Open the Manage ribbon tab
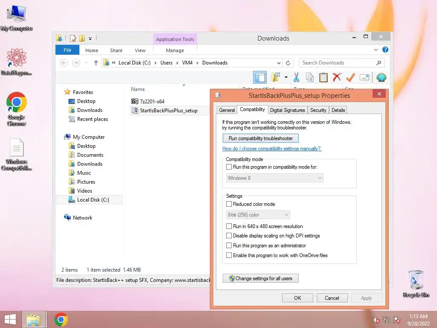The height and width of the screenshot is (328, 437). (175, 50)
